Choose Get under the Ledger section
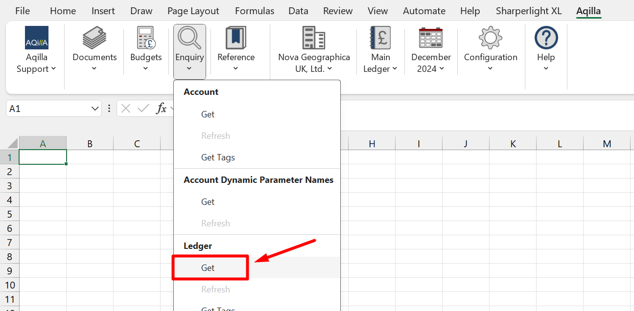 click(208, 267)
